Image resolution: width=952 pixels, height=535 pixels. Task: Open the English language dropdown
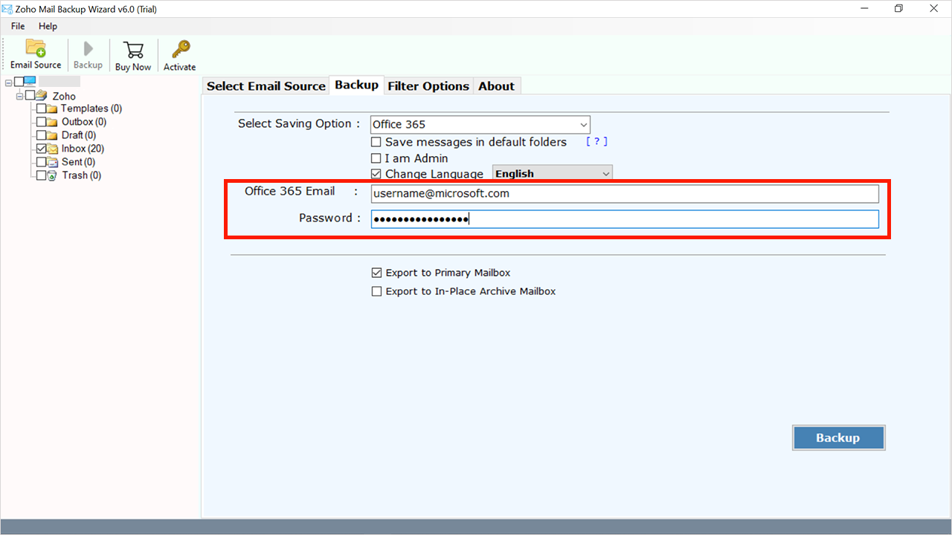(553, 173)
